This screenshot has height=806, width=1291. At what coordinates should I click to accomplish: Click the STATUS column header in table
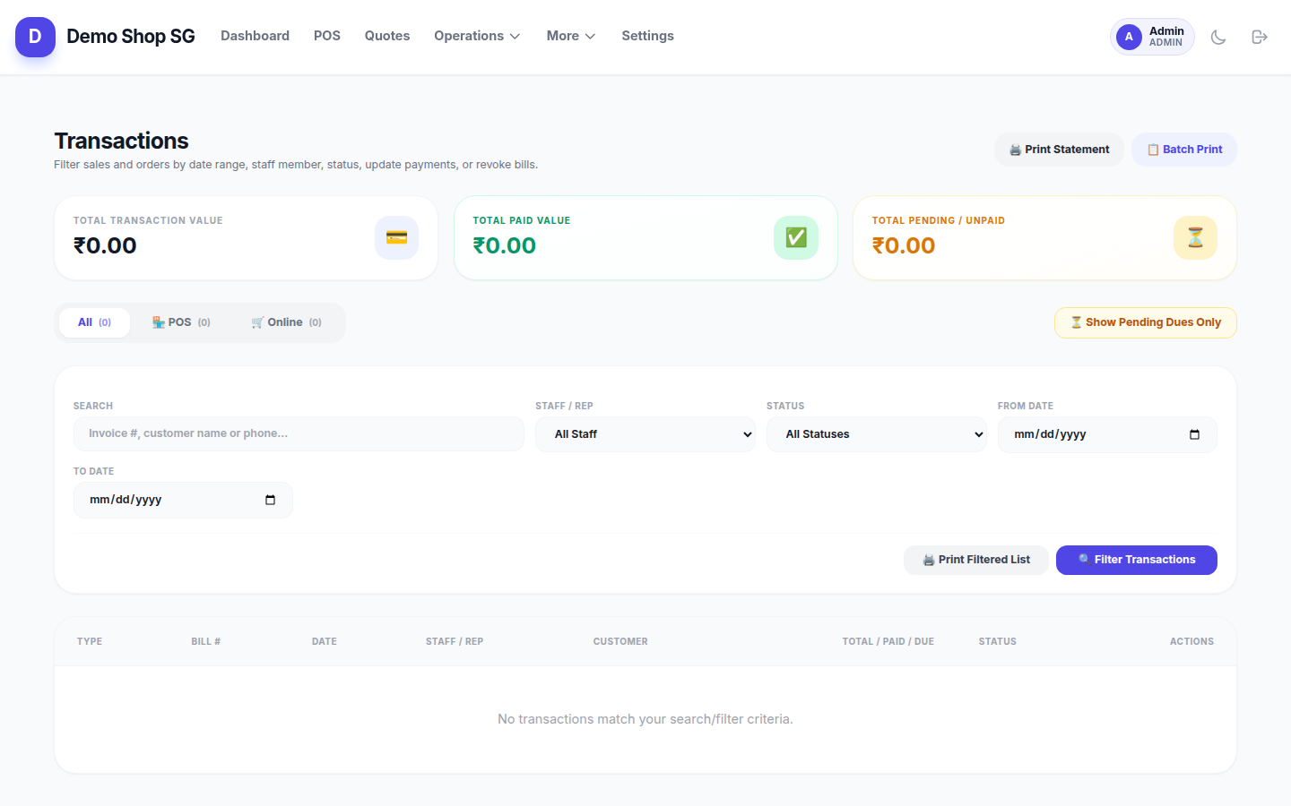coord(997,641)
